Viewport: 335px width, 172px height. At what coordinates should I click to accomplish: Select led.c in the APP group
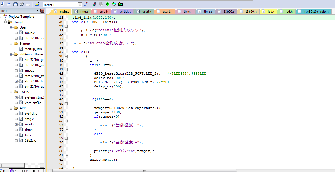click(x=28, y=135)
